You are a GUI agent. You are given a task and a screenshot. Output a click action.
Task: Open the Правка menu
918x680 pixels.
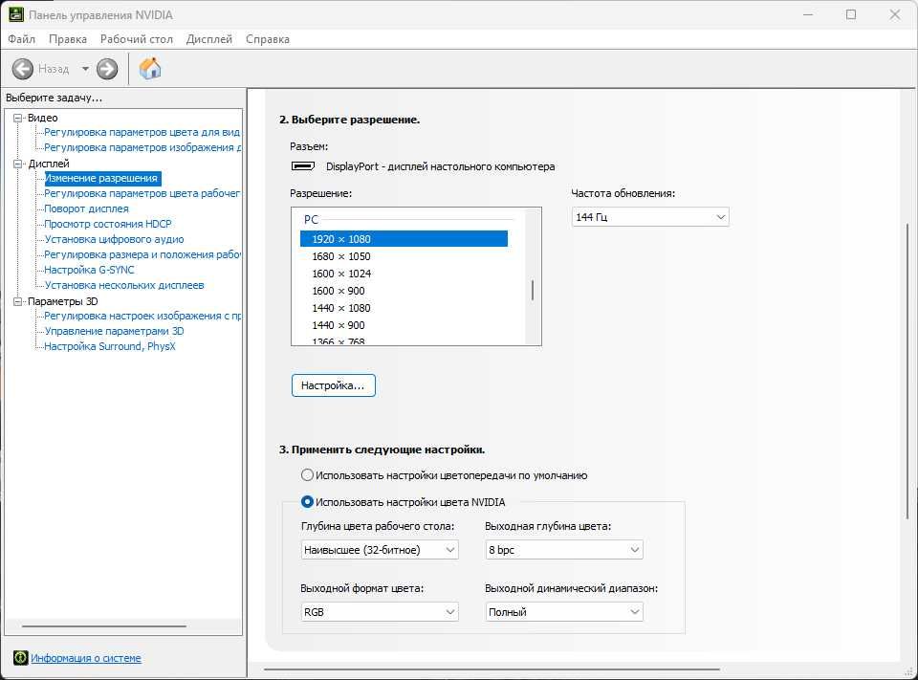(68, 39)
